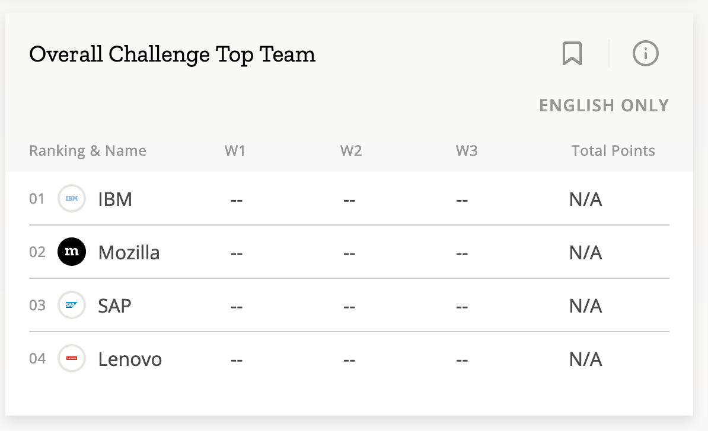Click the IBM logo badge in rank 01
Screen dimensions: 708x431
tap(71, 199)
